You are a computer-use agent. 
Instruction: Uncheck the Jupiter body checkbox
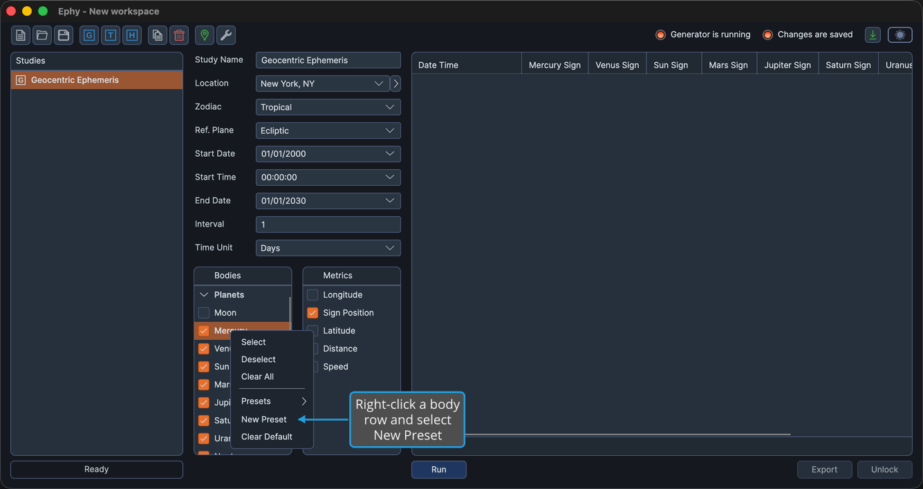204,403
